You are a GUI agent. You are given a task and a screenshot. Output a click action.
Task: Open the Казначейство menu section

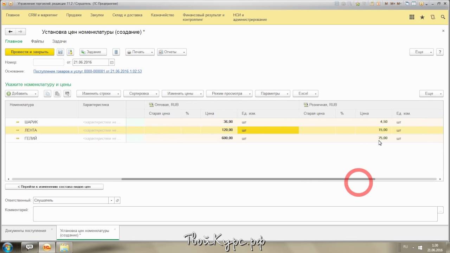[162, 15]
